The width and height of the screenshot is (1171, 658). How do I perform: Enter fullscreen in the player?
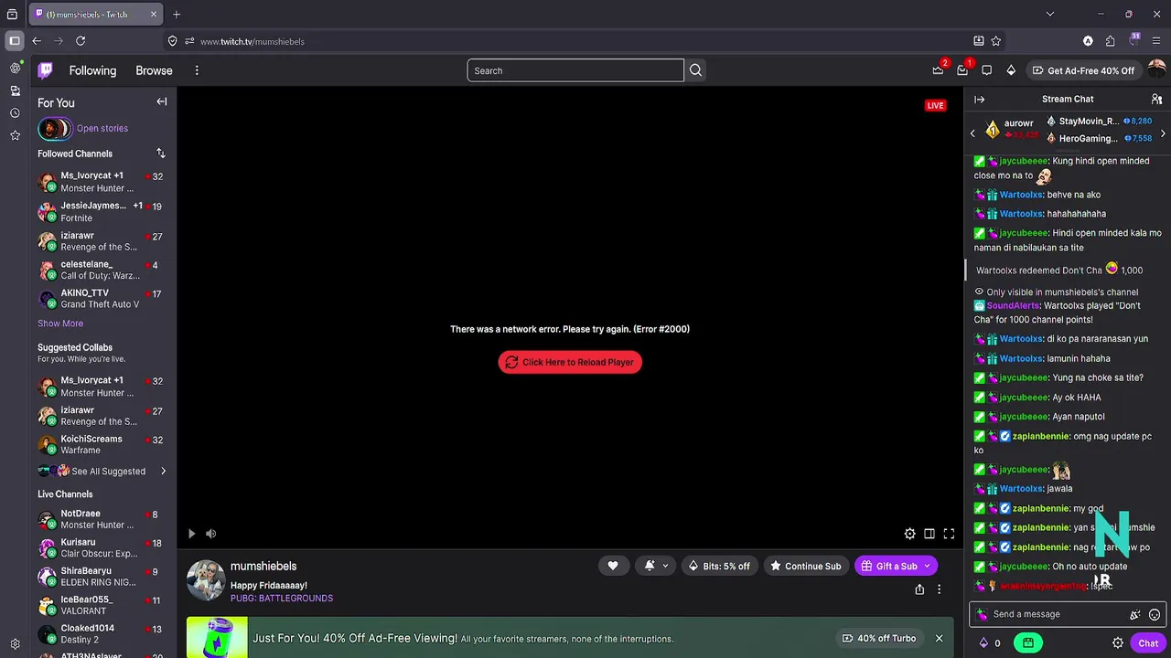coord(949,534)
